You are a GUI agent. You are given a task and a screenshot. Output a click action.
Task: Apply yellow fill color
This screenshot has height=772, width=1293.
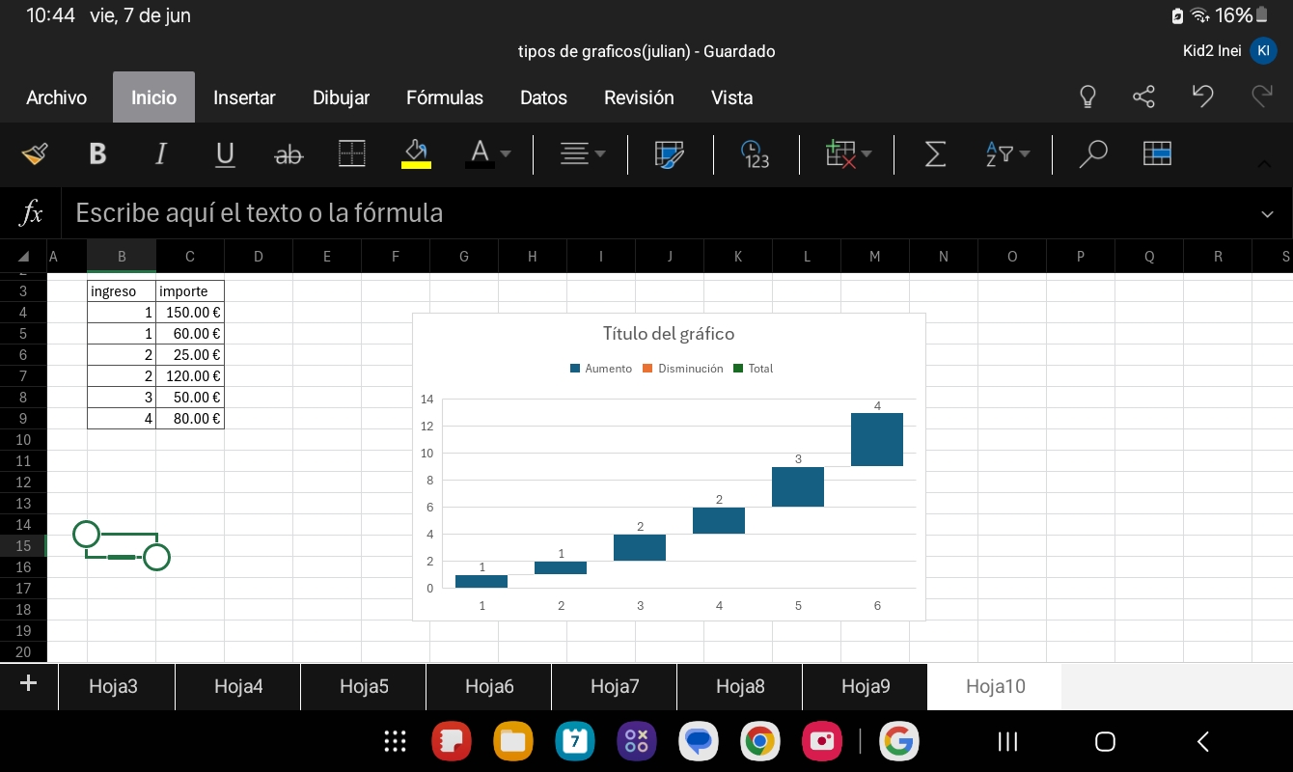pos(416,153)
